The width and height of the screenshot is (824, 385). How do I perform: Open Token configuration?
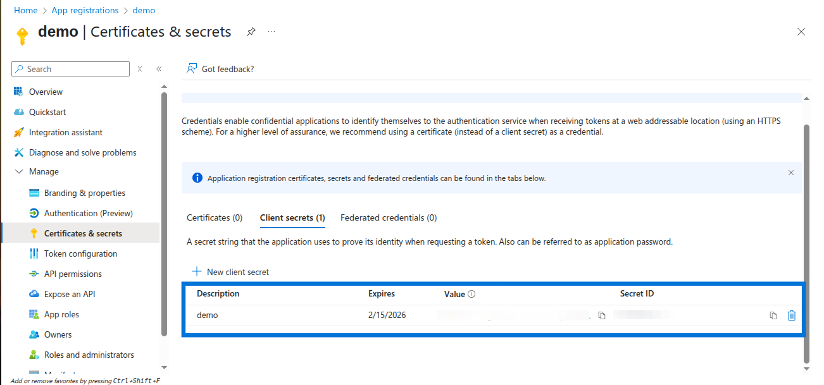80,254
